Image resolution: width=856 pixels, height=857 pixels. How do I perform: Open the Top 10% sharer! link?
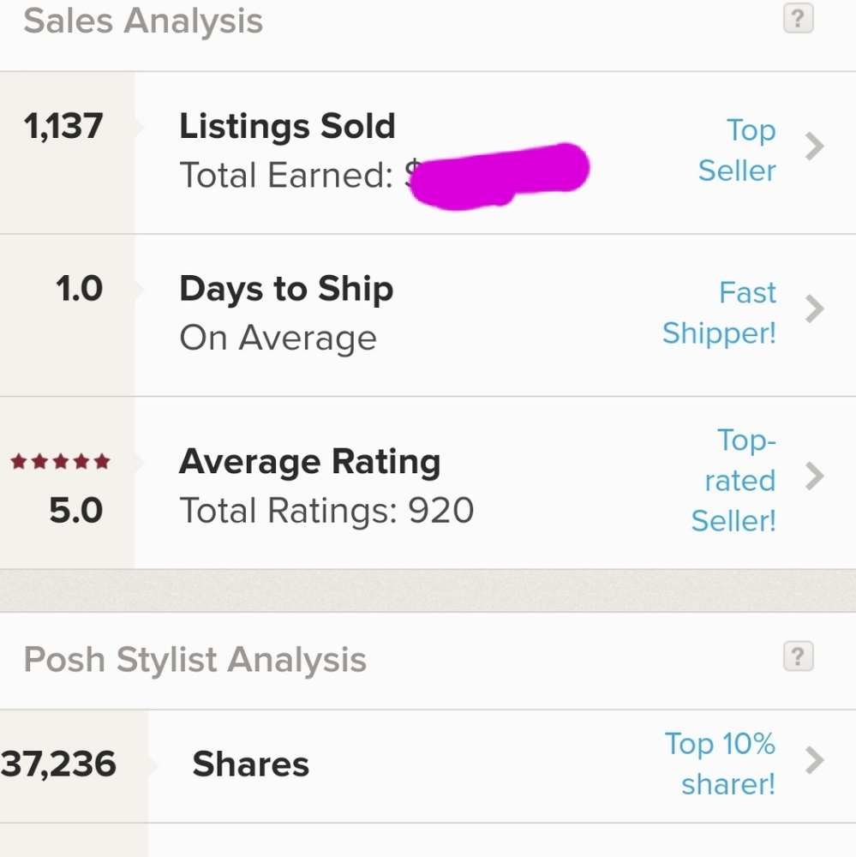coord(721,763)
